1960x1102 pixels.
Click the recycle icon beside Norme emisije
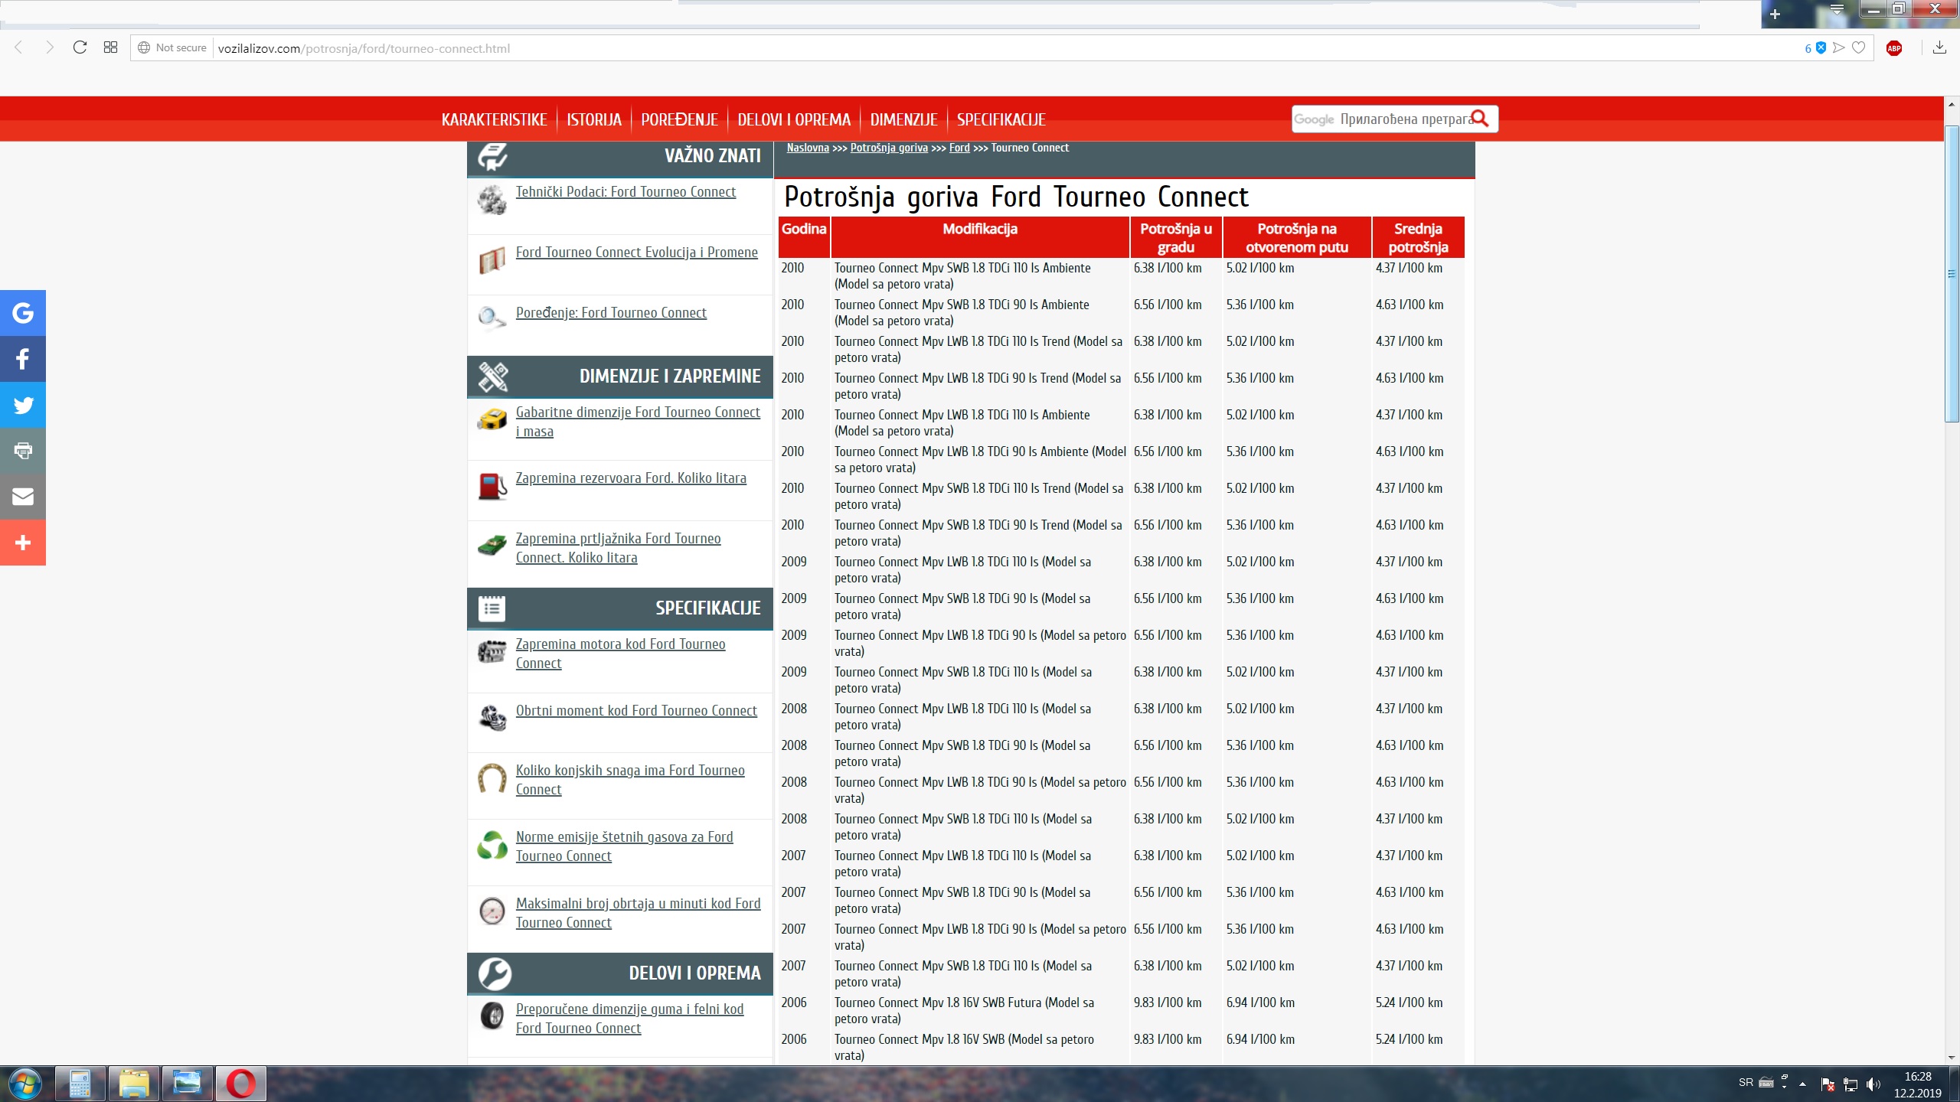pos(492,845)
